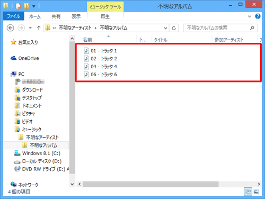The image size is (265, 199).
Task: Switch to the ホーム ribbon tab
Action: (x=35, y=16)
